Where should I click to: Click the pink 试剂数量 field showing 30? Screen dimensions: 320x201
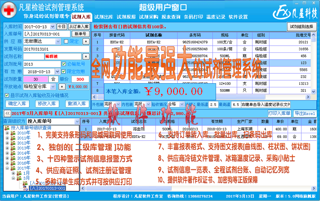point(36,79)
